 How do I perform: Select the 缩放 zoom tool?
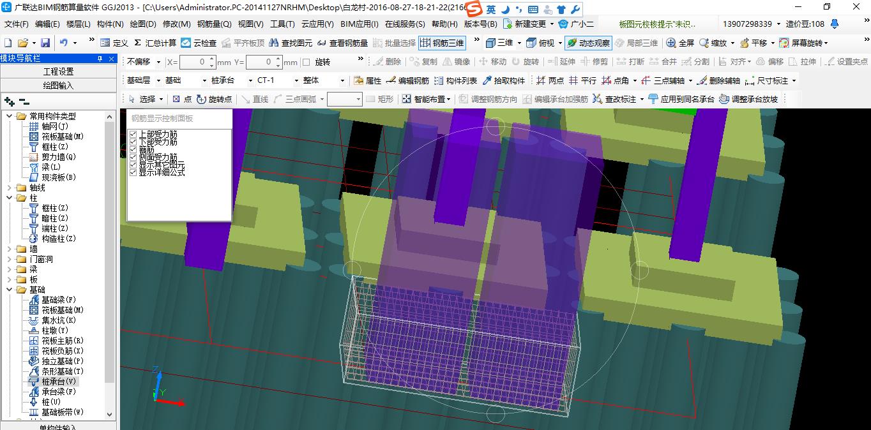[713, 43]
